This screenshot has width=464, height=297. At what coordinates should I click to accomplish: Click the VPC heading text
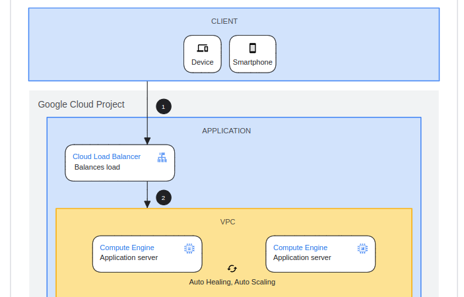228,222
